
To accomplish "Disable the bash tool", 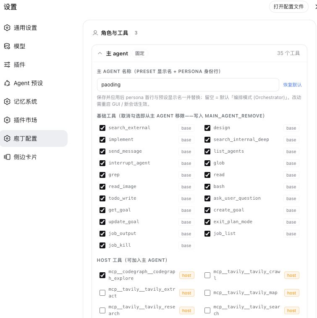I will [207, 187].
